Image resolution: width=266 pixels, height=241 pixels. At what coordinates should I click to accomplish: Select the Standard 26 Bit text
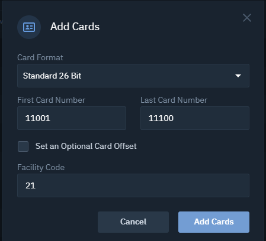(52, 76)
